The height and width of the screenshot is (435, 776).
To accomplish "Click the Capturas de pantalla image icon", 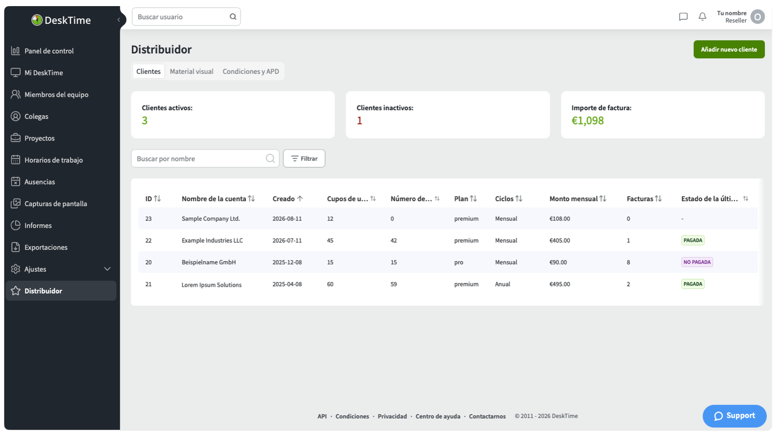I will tap(16, 203).
